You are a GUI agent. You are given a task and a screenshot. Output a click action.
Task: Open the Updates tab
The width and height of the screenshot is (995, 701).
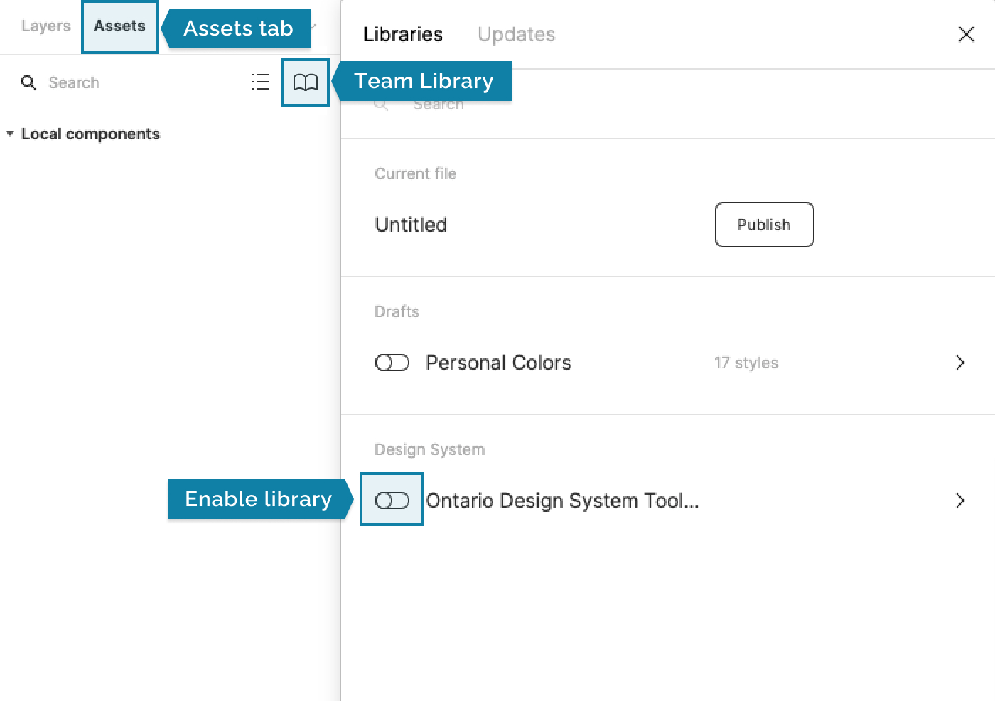(517, 34)
